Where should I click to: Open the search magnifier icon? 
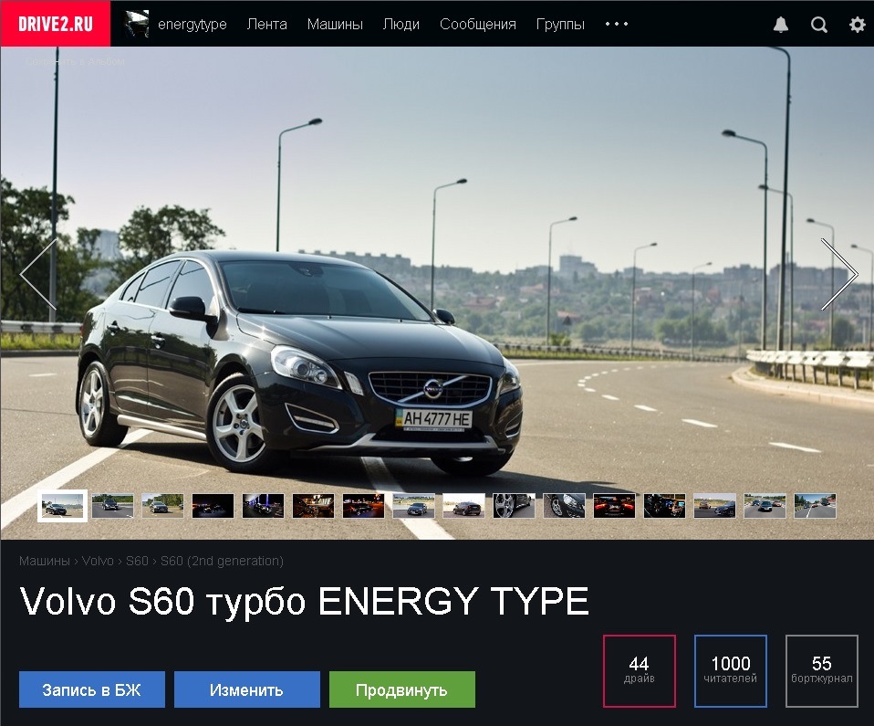pyautogui.click(x=819, y=25)
